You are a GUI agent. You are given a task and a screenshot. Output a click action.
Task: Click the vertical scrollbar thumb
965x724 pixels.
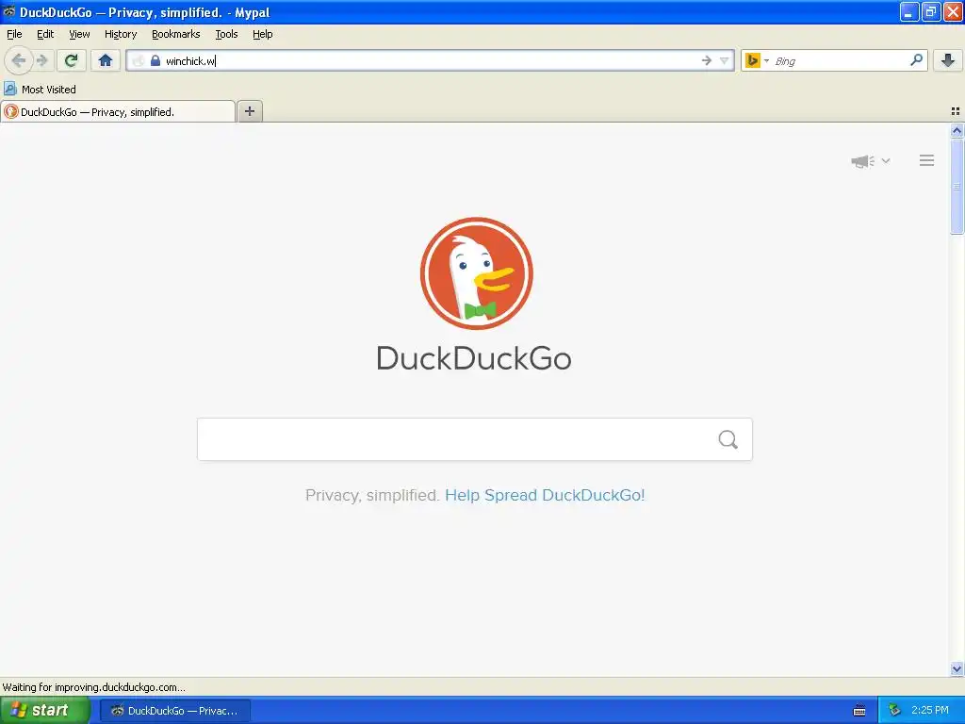coord(957,187)
